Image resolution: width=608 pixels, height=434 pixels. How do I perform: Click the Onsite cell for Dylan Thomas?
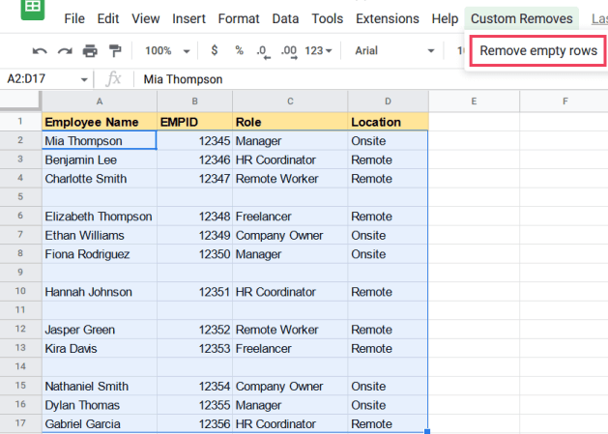coord(389,405)
